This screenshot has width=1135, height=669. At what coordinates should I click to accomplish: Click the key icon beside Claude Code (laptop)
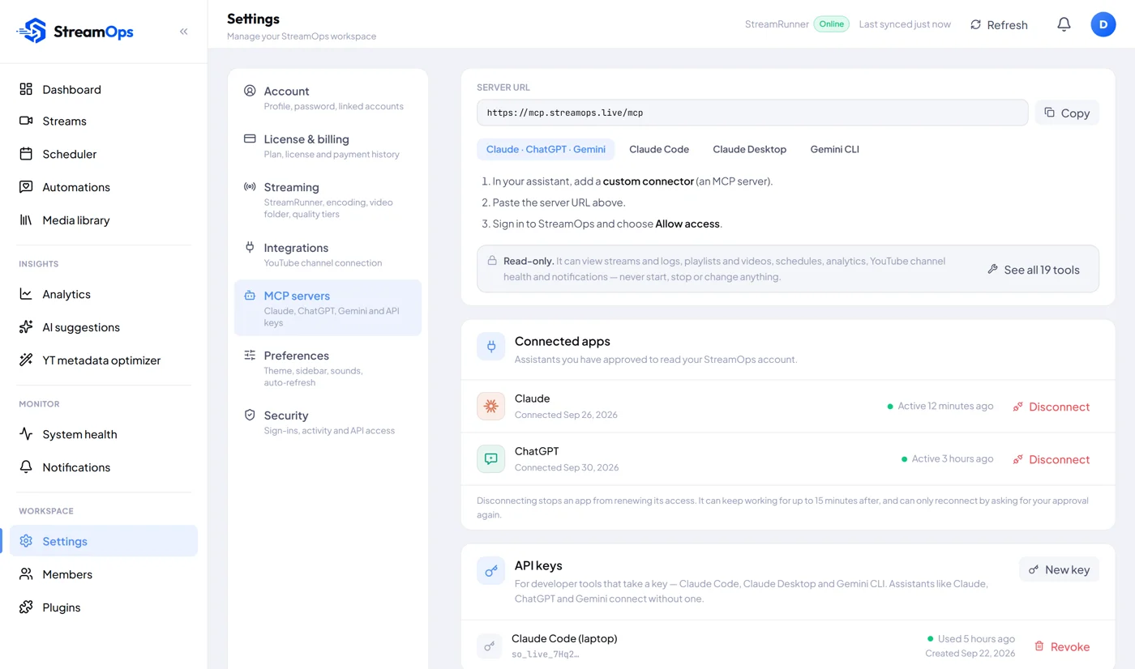pyautogui.click(x=489, y=646)
